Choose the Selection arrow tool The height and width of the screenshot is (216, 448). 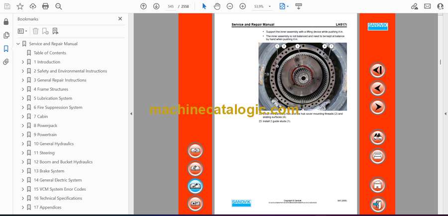point(204,6)
